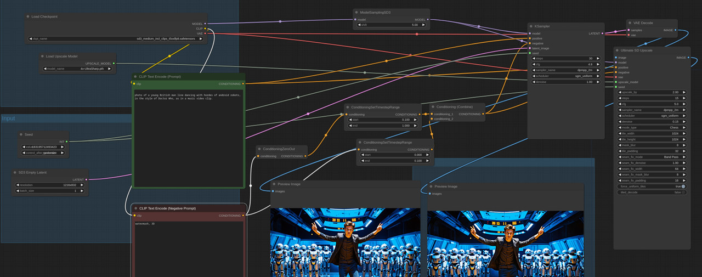Open Ultimate SD Upscale sampler_name dropdown
This screenshot has height=277, width=702.
[x=652, y=110]
